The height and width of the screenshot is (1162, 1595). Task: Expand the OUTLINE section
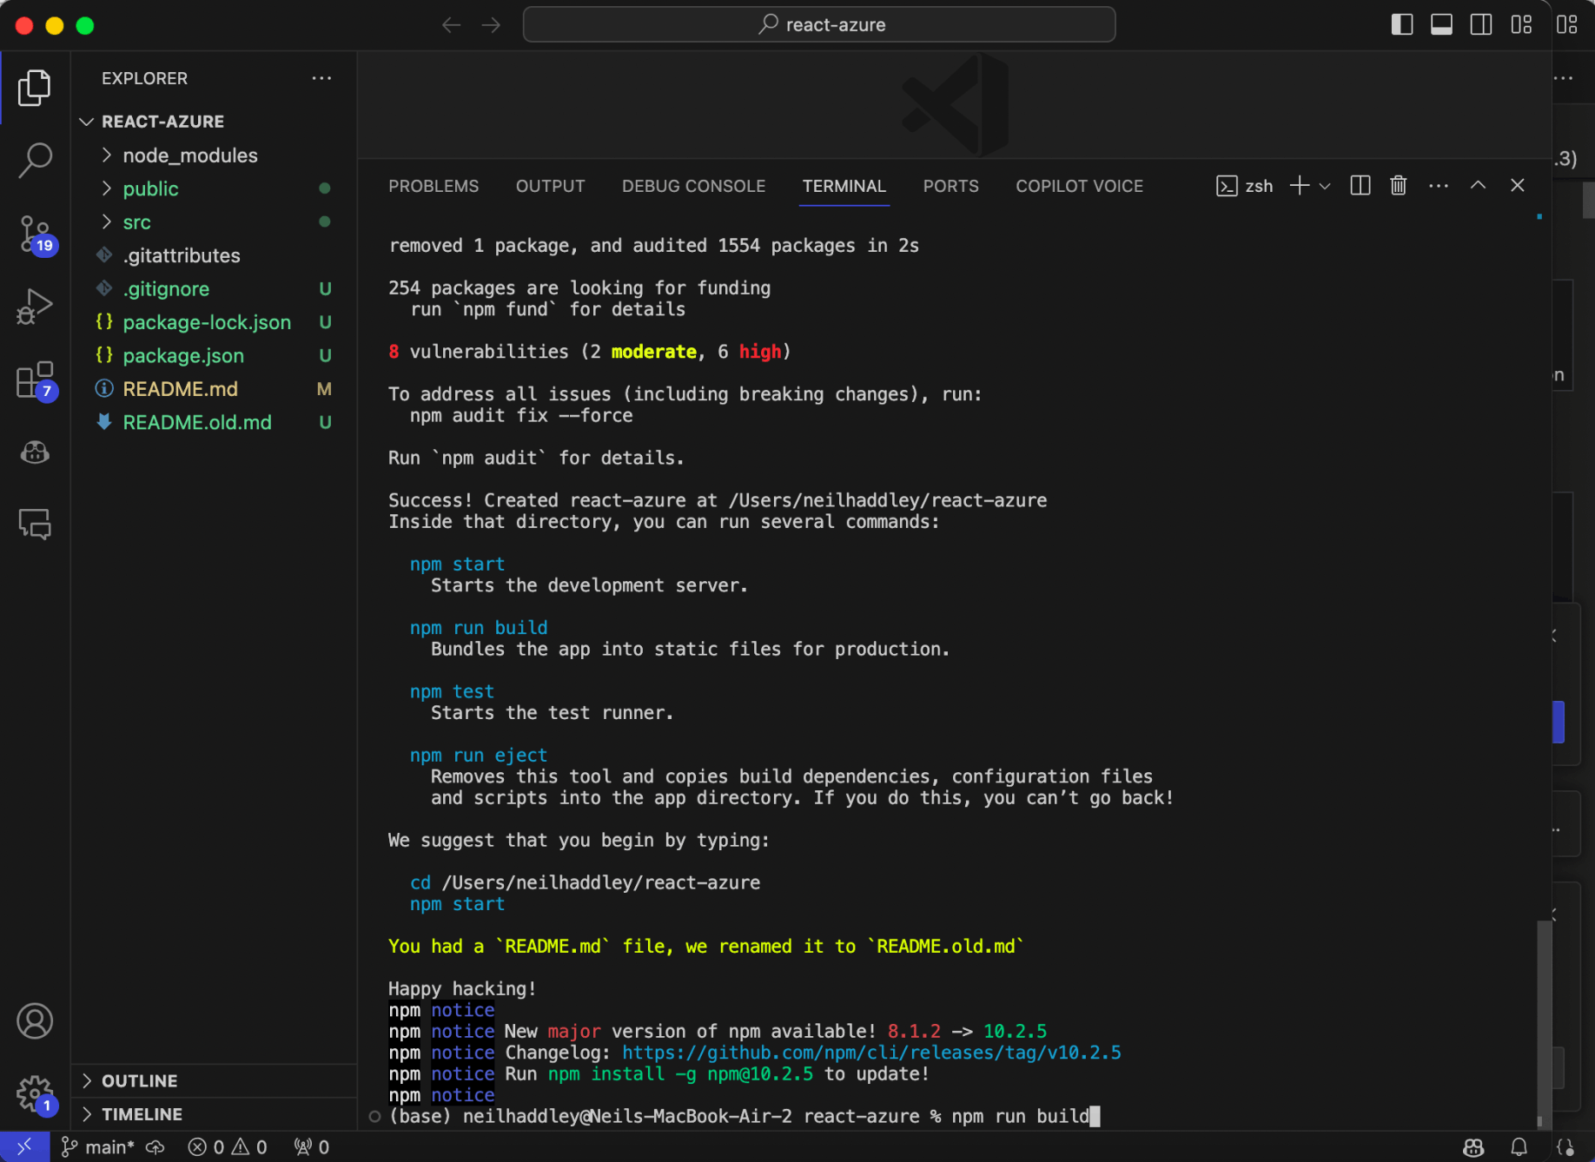tap(139, 1081)
